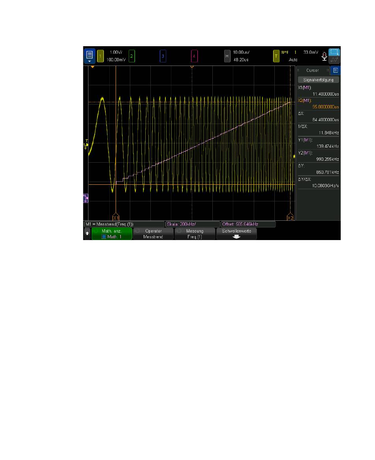Click 1.00V/ channel 1 scale value

pos(116,52)
